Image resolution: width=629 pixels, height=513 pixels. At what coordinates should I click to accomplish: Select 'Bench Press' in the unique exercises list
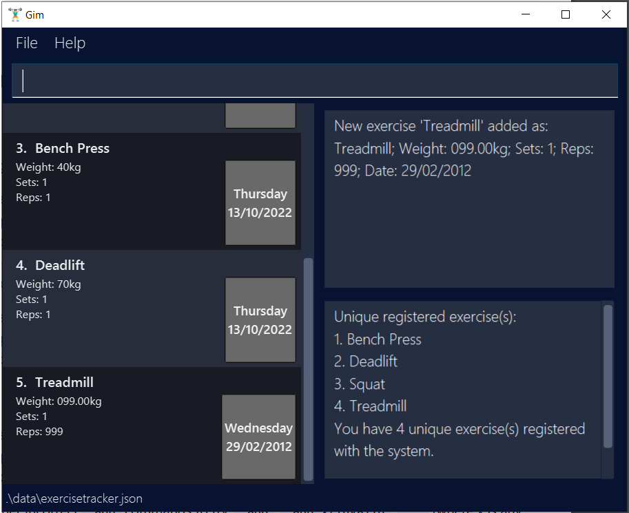378,339
